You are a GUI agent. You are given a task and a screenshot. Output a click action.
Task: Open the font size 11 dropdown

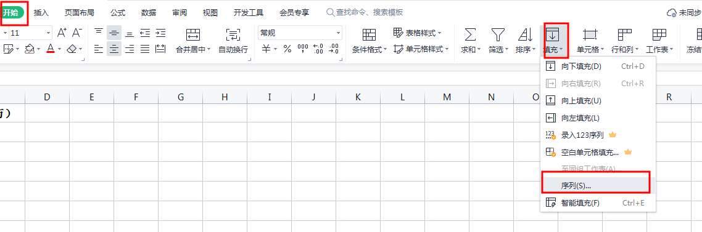click(48, 33)
